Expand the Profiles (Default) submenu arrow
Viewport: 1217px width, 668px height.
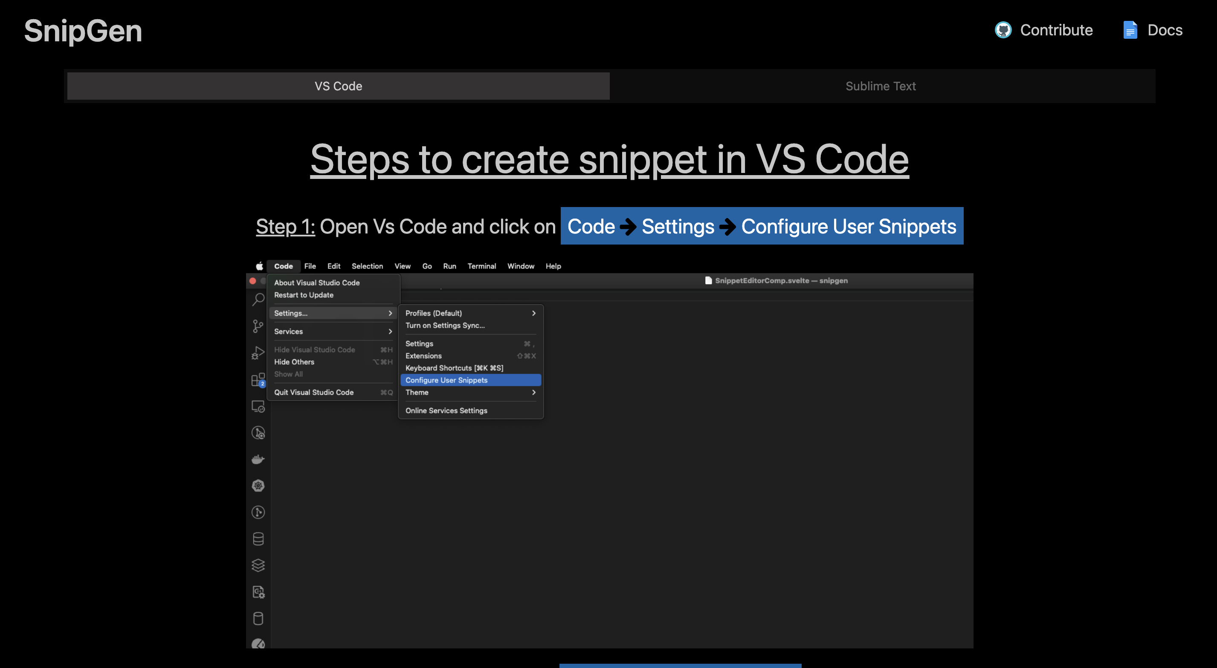click(534, 313)
